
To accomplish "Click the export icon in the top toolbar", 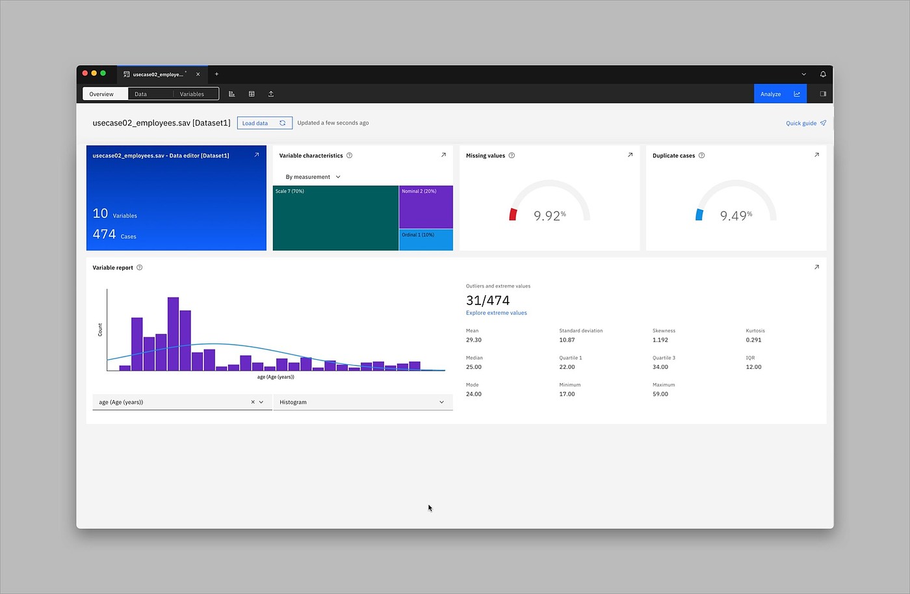I will (271, 94).
